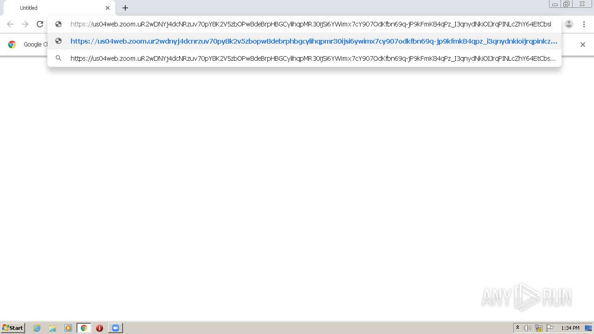
Task: Select the Untitled tab
Action: (59, 8)
